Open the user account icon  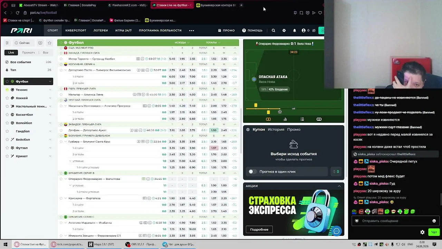tap(304, 30)
